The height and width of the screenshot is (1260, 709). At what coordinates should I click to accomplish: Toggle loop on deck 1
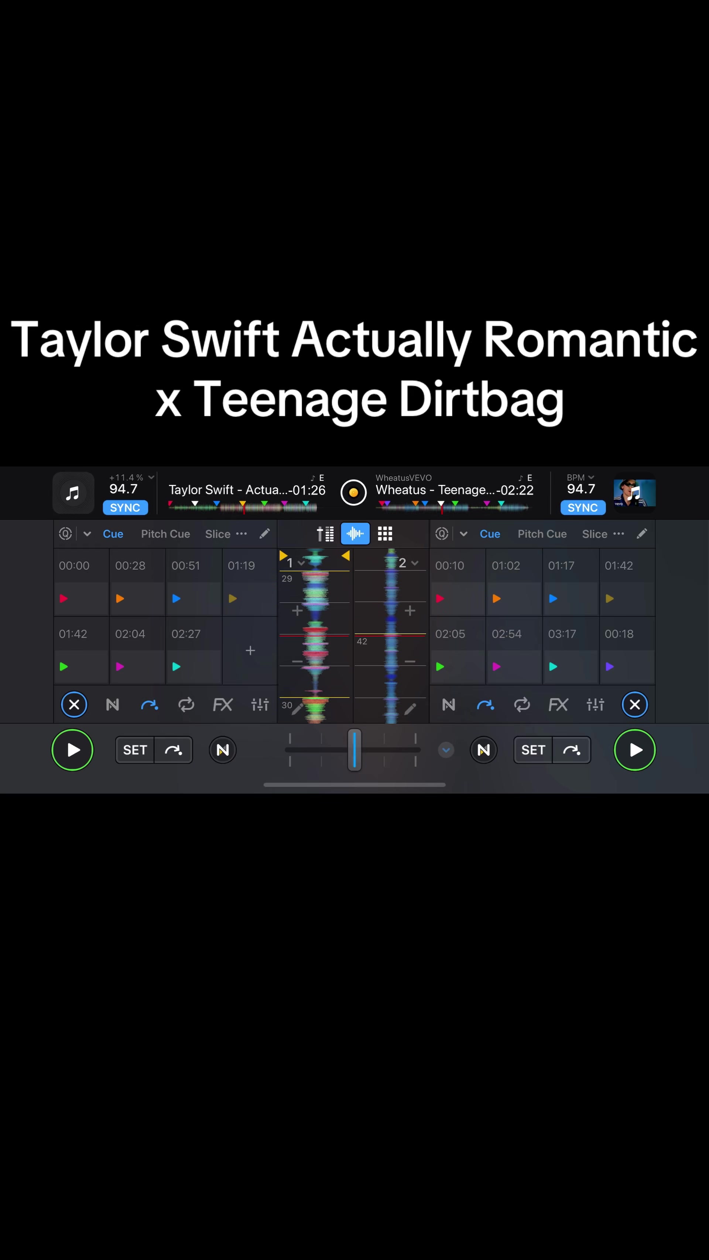point(186,704)
